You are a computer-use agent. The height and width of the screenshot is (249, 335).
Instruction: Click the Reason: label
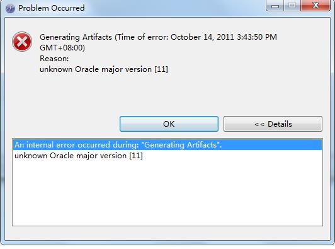[54, 59]
